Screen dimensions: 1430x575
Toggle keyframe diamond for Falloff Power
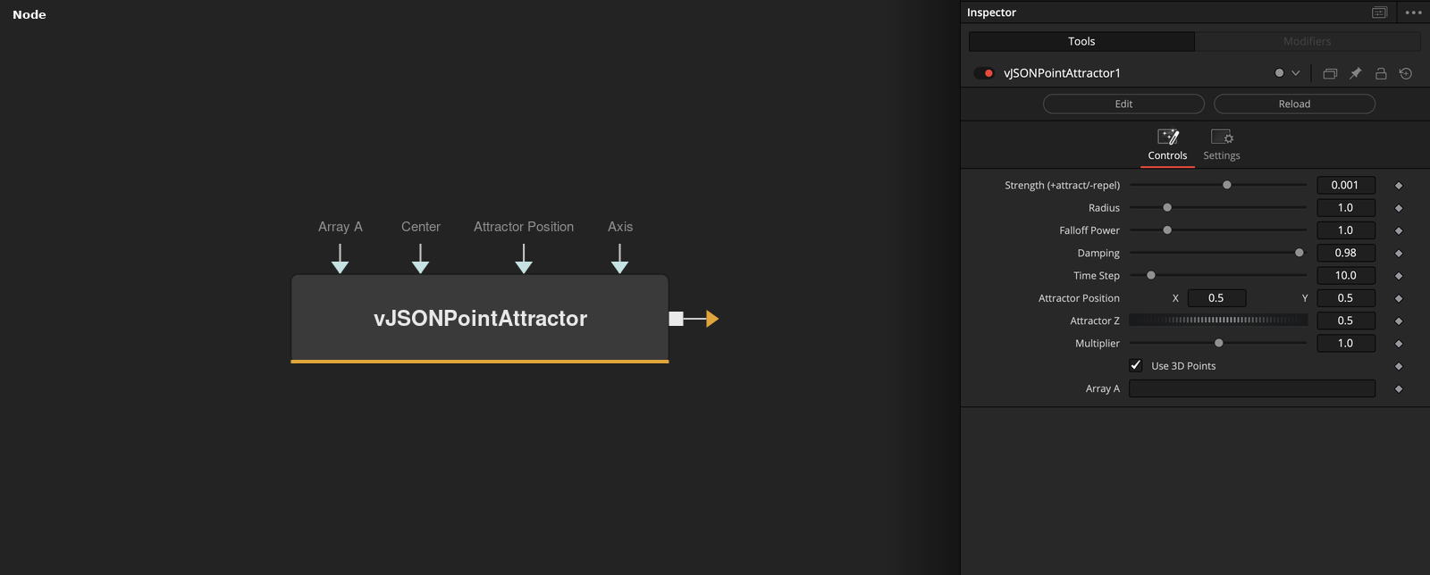tap(1399, 231)
